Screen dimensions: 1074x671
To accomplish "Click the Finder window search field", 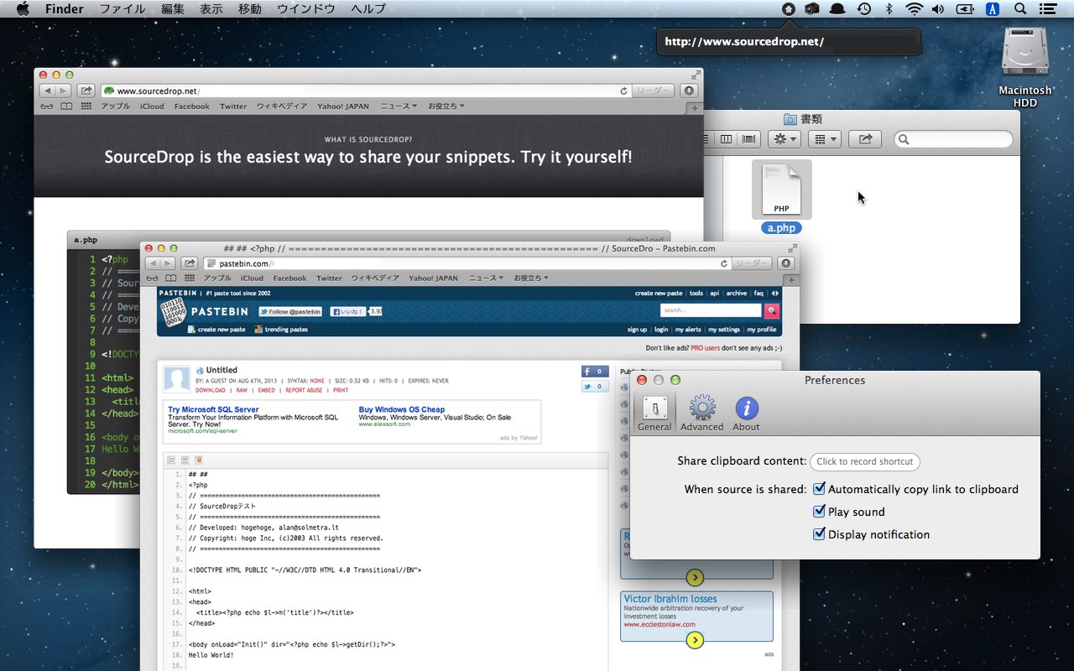I will click(x=953, y=139).
